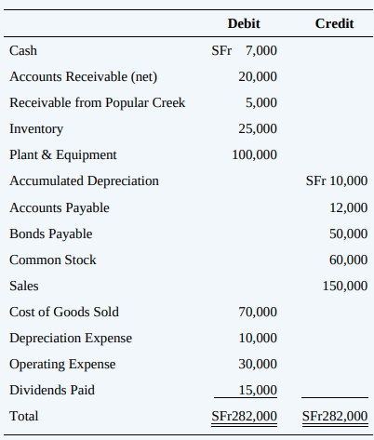
Task: Click the Operating Expense value 30,000
Action: point(258,364)
